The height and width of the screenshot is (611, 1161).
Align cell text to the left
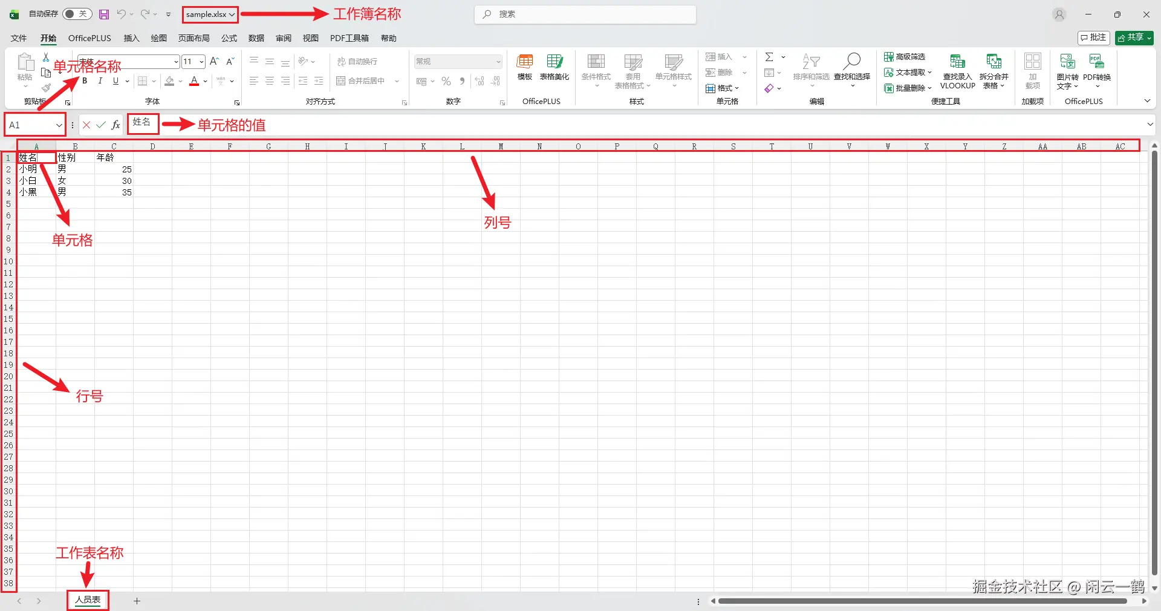254,81
